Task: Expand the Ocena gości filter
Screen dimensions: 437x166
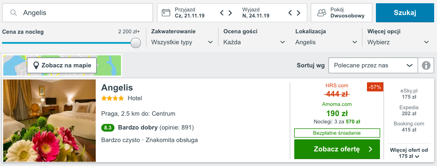Action: coord(254,42)
